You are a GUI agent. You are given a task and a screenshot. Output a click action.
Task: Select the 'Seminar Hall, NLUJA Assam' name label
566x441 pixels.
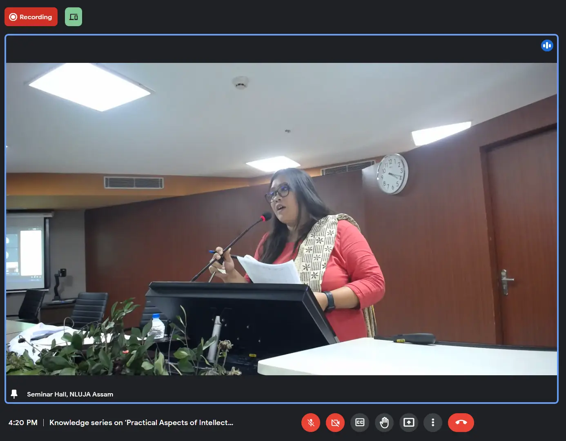pyautogui.click(x=70, y=394)
